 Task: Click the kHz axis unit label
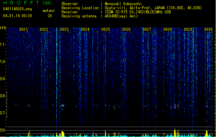pos(3,28)
